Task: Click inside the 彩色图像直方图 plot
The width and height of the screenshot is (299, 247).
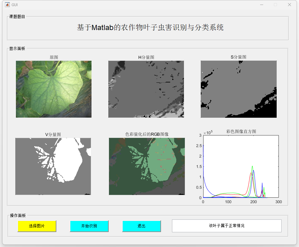Action: click(x=241, y=166)
